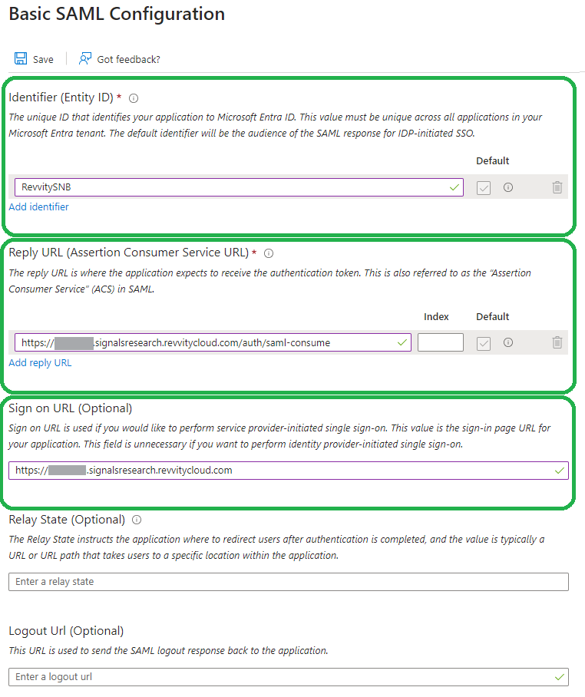Viewport: 585px width, 697px height.
Task: Click info icon next to identifier Default checkbox
Action: [x=508, y=187]
